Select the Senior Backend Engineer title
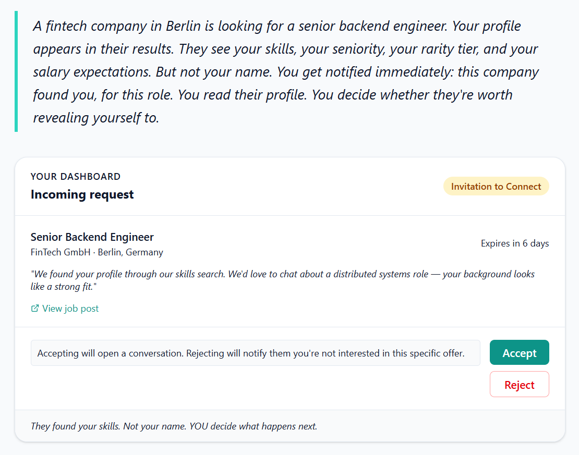Screen dimensions: 579x455 click(92, 237)
